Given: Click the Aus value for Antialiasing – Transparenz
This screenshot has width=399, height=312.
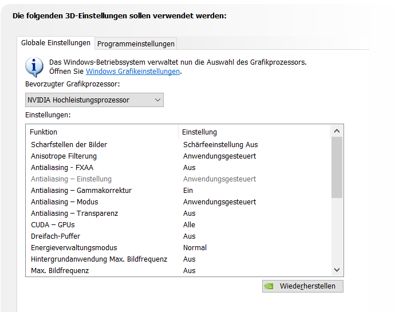Looking at the screenshot, I should (x=189, y=214).
